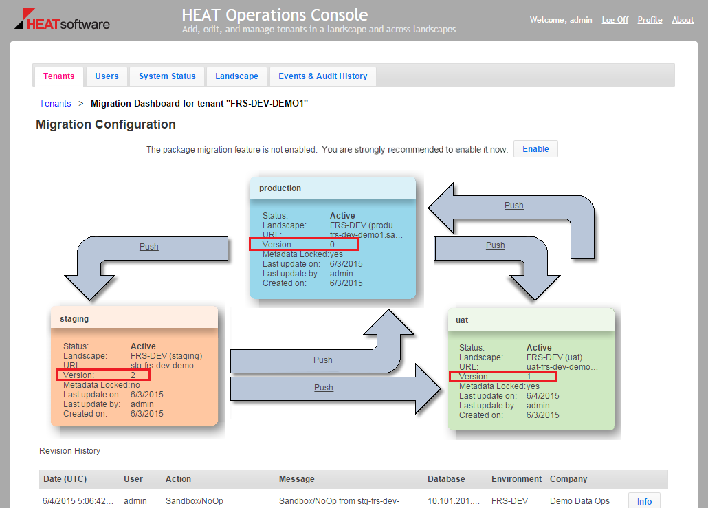708x508 pixels.
Task: Open the Profile link
Action: tap(650, 20)
